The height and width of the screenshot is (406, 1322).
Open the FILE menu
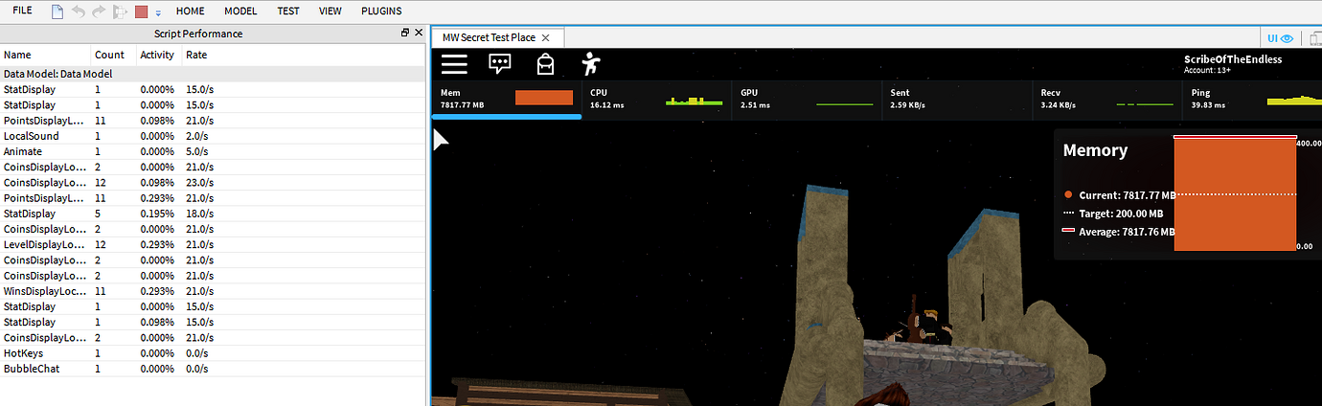pos(22,11)
